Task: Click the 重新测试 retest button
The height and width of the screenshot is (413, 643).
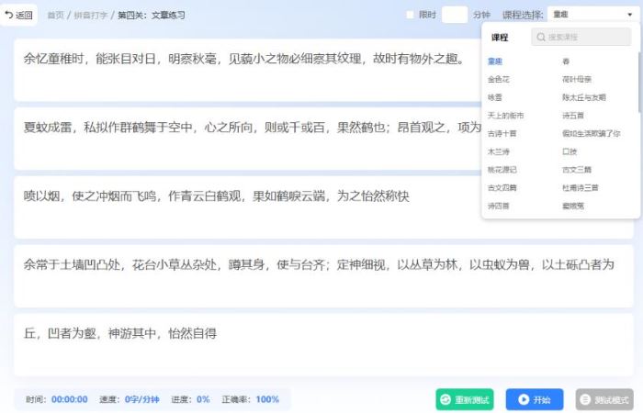Action: 465,399
